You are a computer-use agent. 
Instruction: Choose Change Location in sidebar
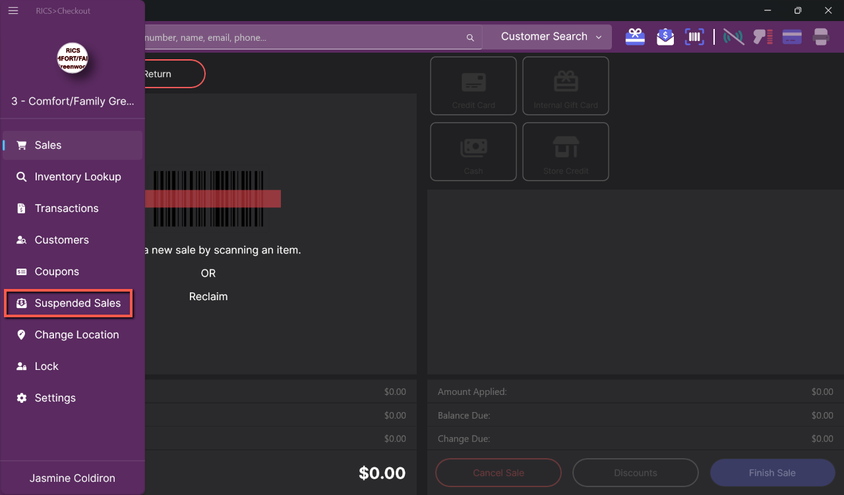point(73,335)
